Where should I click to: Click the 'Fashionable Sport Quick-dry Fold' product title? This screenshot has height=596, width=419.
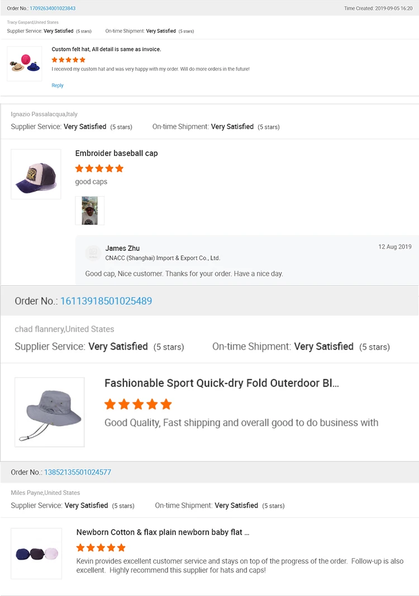[x=222, y=383]
